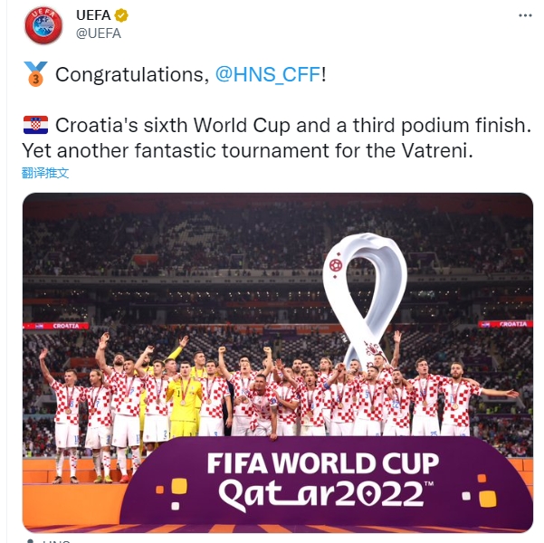
Task: Click the Congratulations tweet text
Action: (132, 74)
